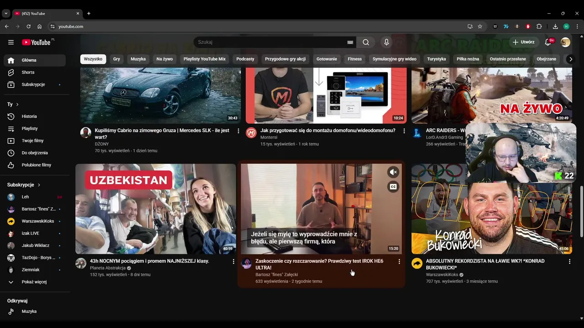Open Subskrypcje in the sidebar
Image resolution: width=584 pixels, height=328 pixels.
pos(35,85)
